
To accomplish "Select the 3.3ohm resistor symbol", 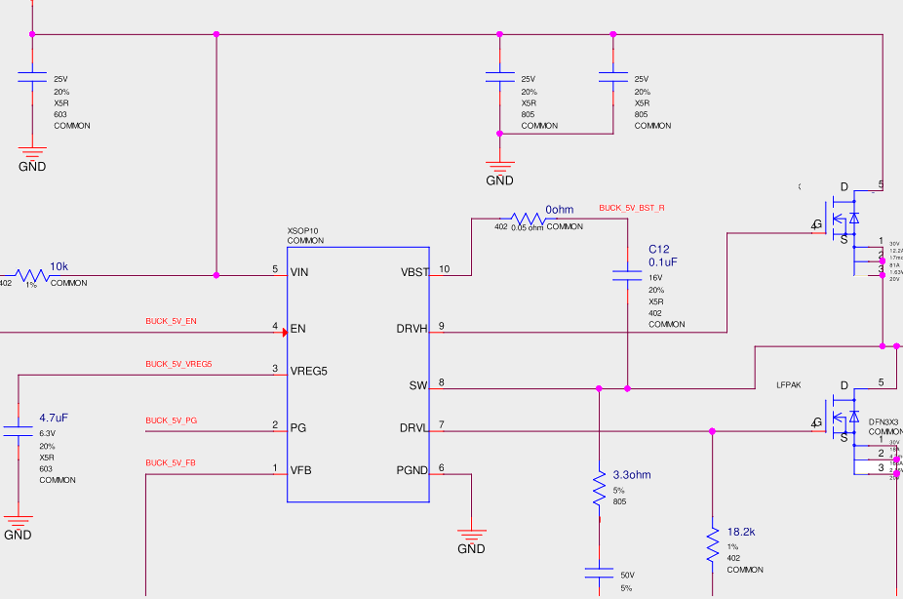I will click(599, 488).
